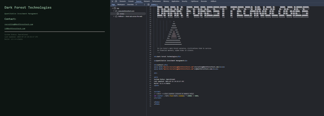
Task: Switch to the Elements tab
Action: (x=123, y=1)
